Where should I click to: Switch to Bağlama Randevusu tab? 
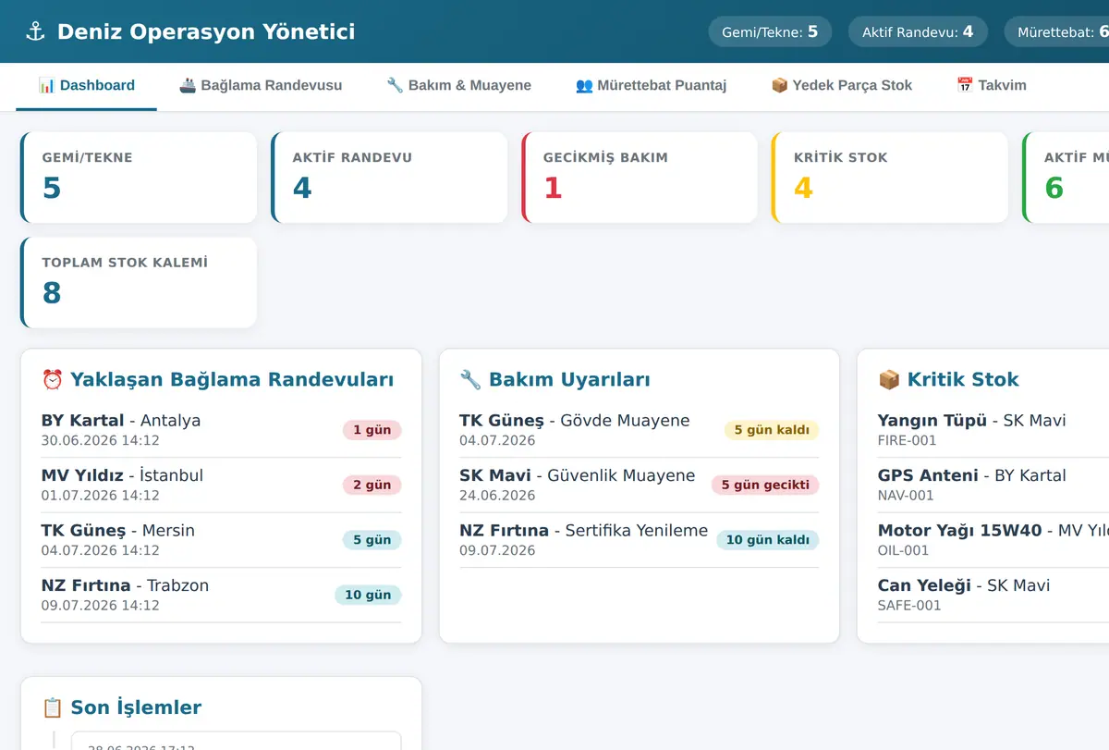coord(261,86)
